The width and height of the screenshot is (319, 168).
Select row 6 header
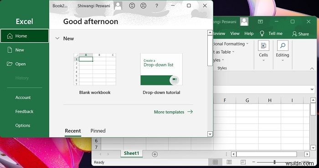[96, 140]
